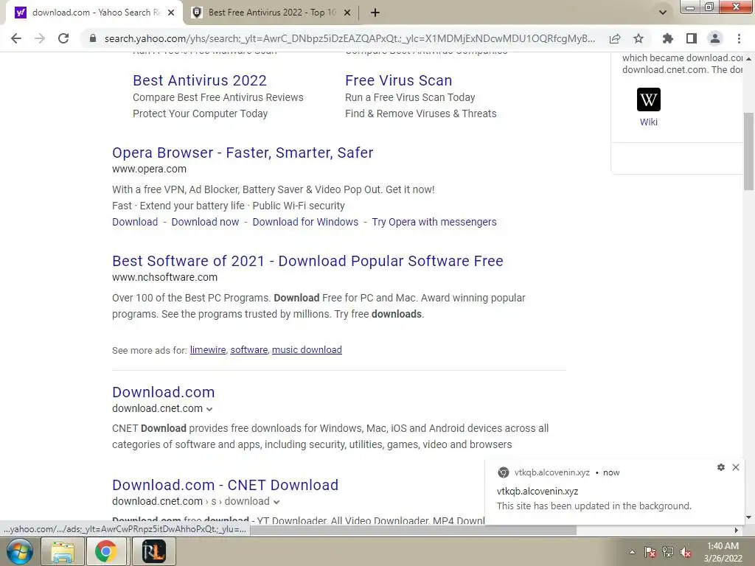Bookmark this tab with the star
Screen dimensions: 755x566
(639, 38)
